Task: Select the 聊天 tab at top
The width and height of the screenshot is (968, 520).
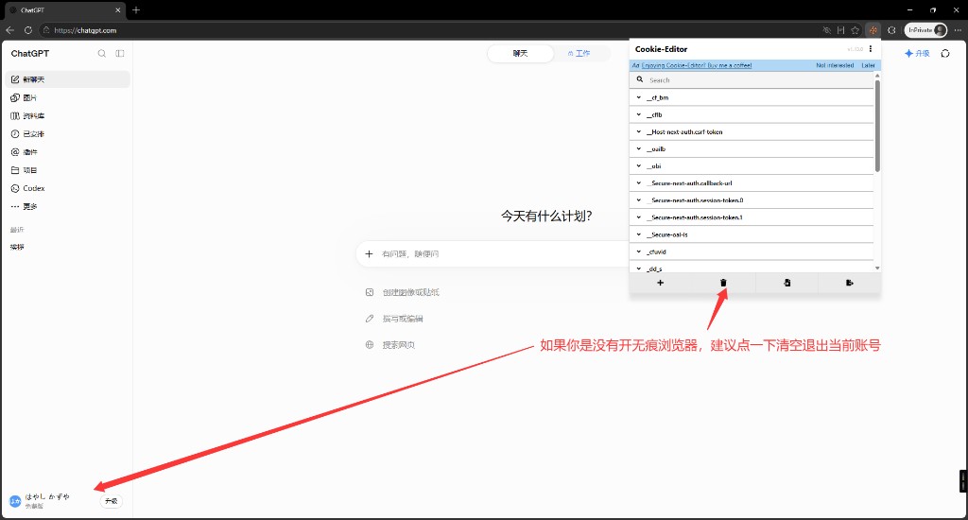Action: (521, 54)
